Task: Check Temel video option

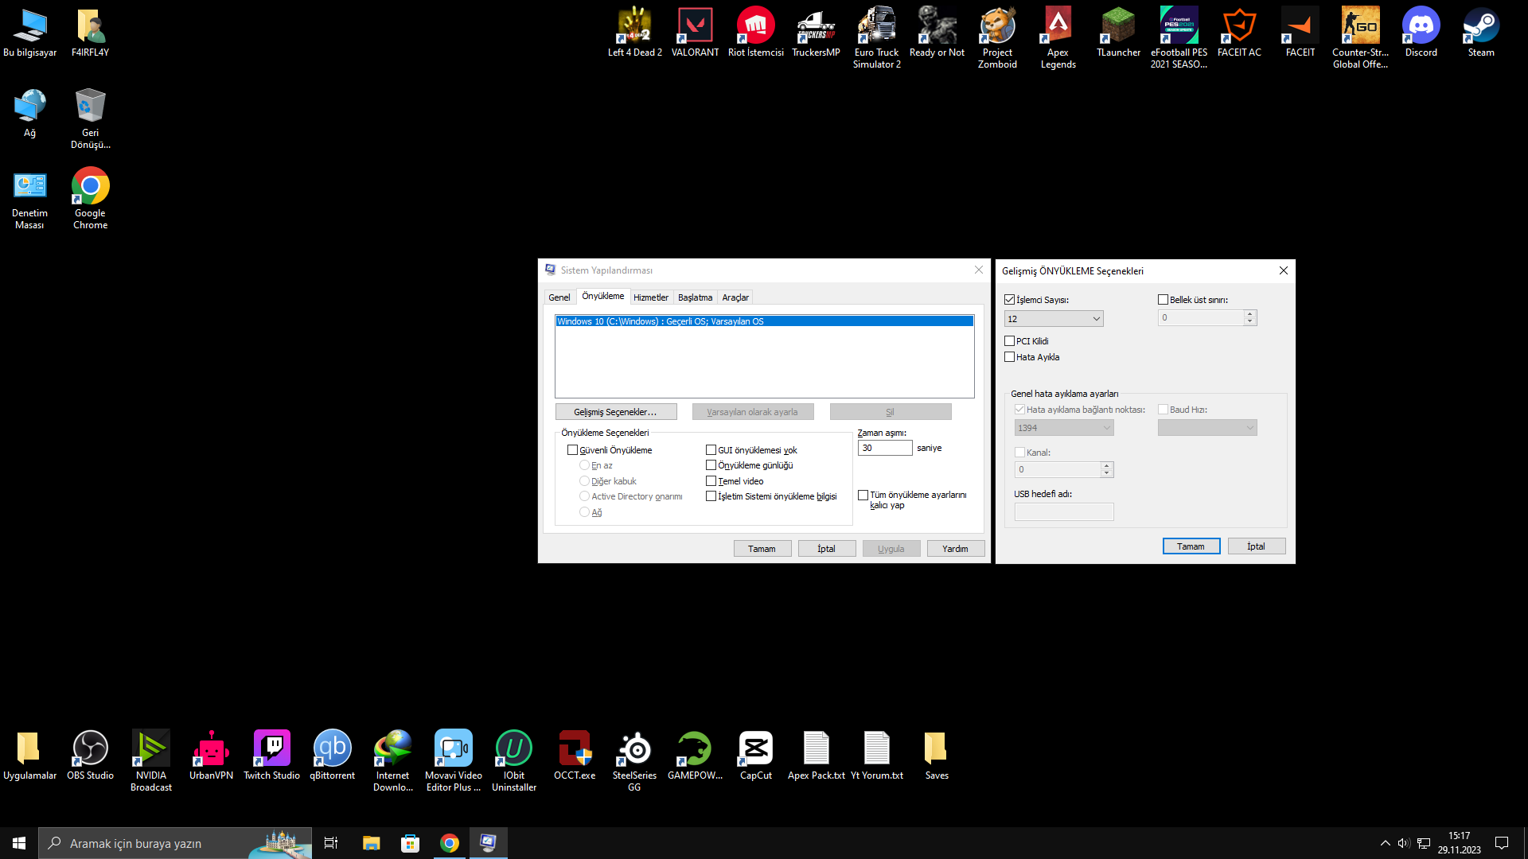Action: (711, 481)
